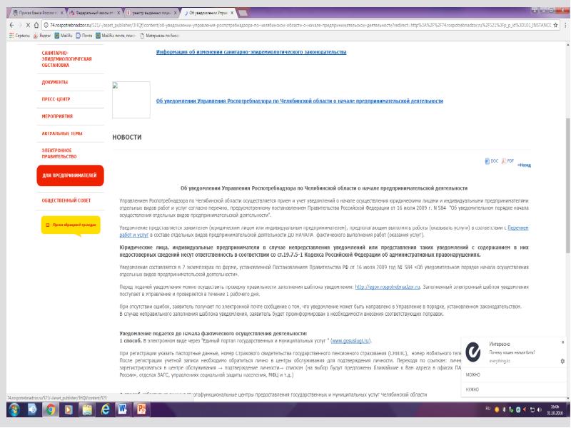Image resolution: width=571 pixels, height=428 pixels.
Task: Open the taskbar clock and date
Action: click(555, 409)
